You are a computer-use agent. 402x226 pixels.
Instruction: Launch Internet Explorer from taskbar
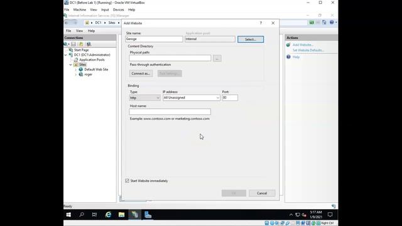coord(108,215)
